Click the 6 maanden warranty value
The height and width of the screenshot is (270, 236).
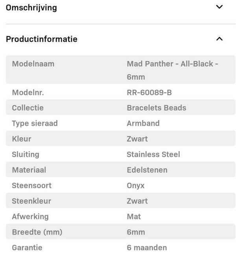[146, 248]
